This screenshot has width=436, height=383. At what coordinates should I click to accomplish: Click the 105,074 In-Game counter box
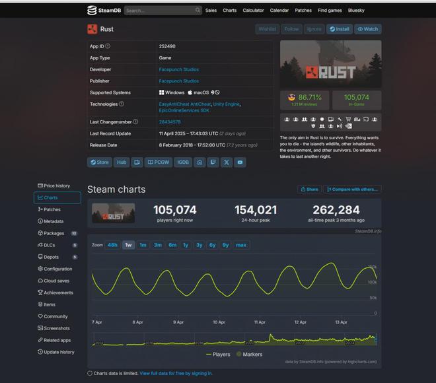coord(357,100)
